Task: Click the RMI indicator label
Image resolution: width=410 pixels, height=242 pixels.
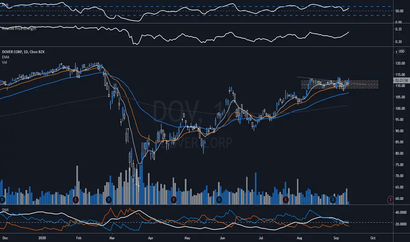Action: [x=5, y=5]
